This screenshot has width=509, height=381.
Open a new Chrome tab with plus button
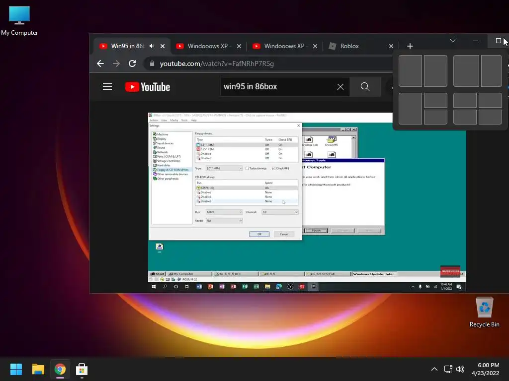pyautogui.click(x=410, y=46)
